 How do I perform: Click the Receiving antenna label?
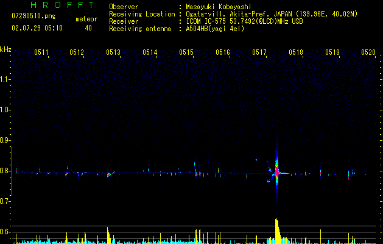[x=140, y=29]
